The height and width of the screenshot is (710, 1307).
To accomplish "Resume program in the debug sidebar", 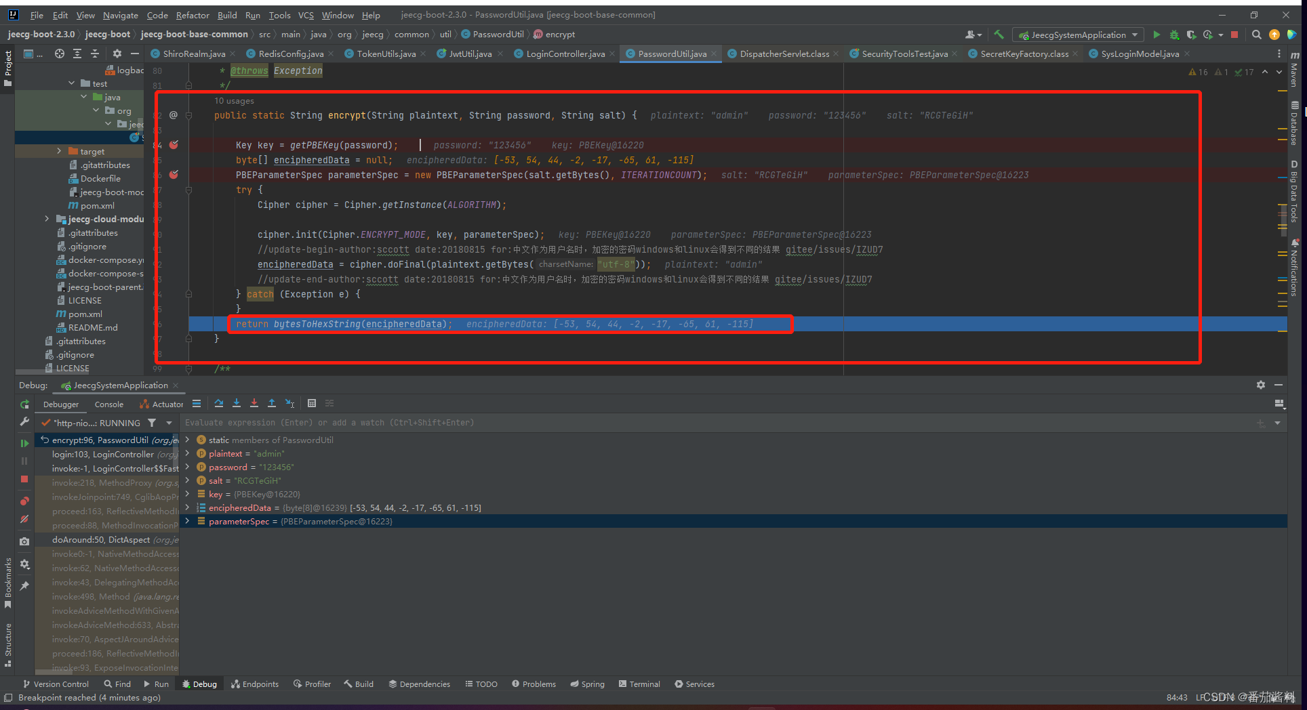I will coord(24,443).
